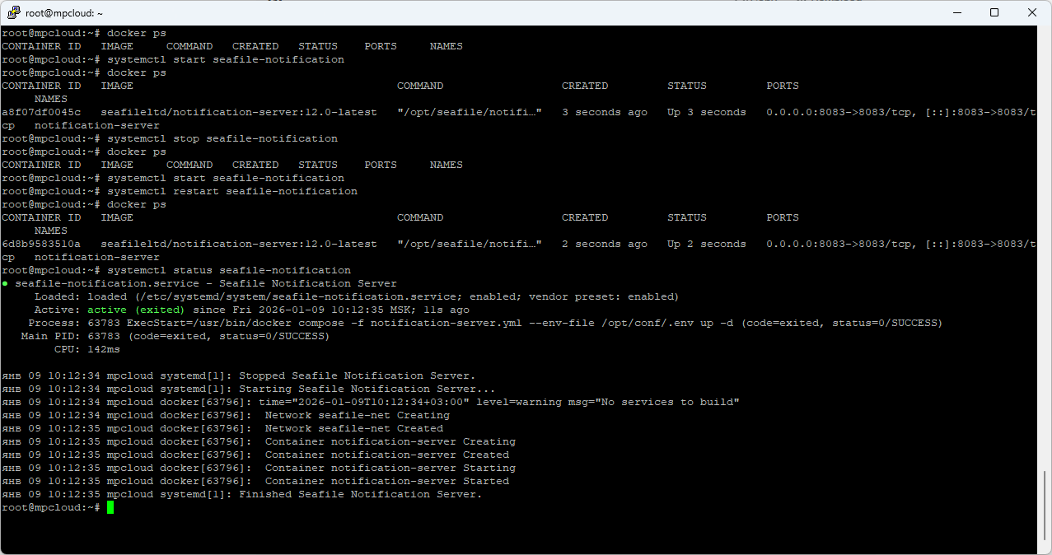
Task: Click the scrollbar up arrow
Action: [1044, 32]
